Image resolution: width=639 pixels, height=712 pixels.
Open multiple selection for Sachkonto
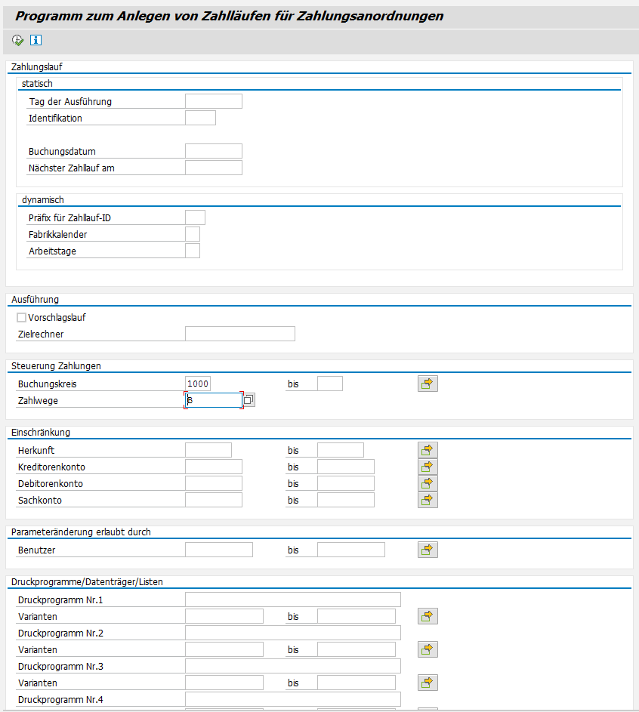pyautogui.click(x=428, y=500)
